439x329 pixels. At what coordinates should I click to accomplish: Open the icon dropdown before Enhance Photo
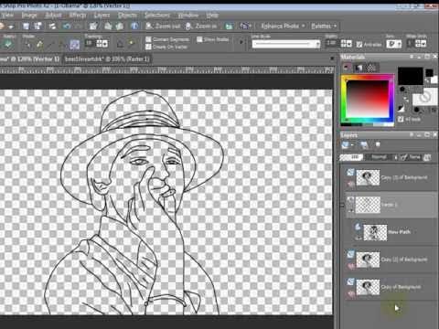point(245,27)
